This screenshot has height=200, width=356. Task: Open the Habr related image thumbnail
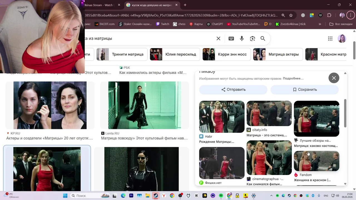(x=222, y=117)
